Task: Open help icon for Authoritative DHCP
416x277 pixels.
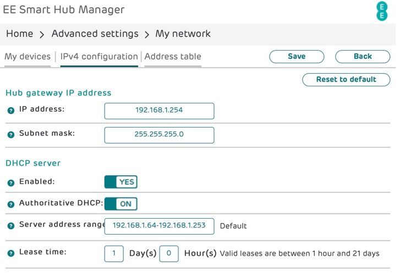Action: pos(11,204)
